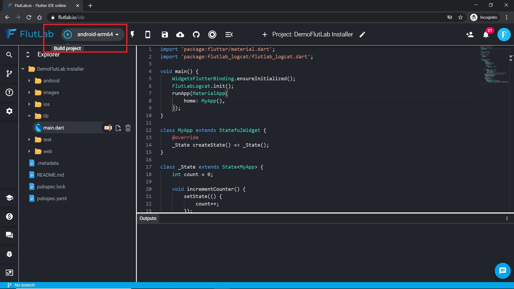Image resolution: width=514 pixels, height=289 pixels.
Task: Click the No branch status bar item
Action: (21, 285)
